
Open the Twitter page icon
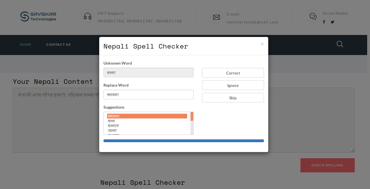332,22
